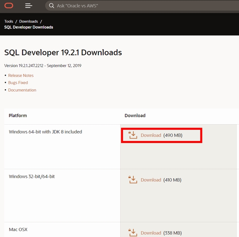Click the Download column header
This screenshot has width=239, height=237.
(x=135, y=116)
